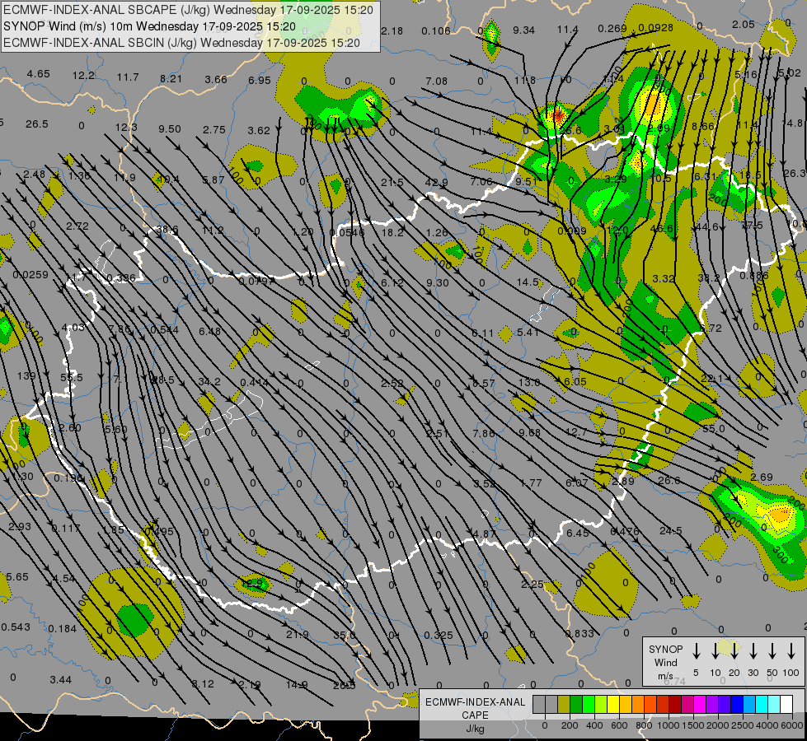Click the 20 m/s wind arrow in legend

coord(734,651)
